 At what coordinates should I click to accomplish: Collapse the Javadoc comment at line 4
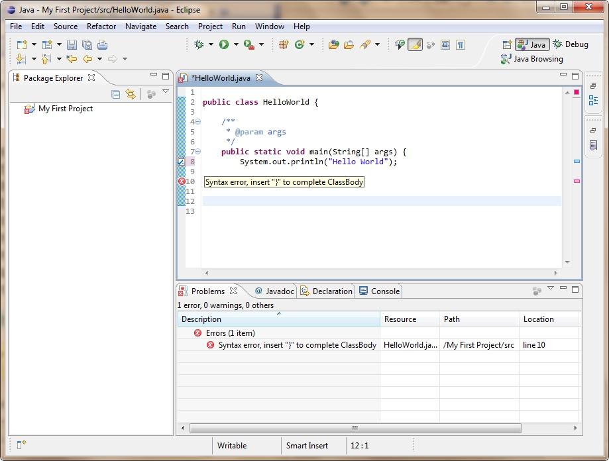[x=197, y=122]
